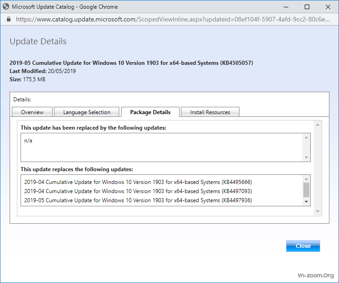Click up arrow of replaces list scrollbar
The image size is (339, 283).
point(306,179)
